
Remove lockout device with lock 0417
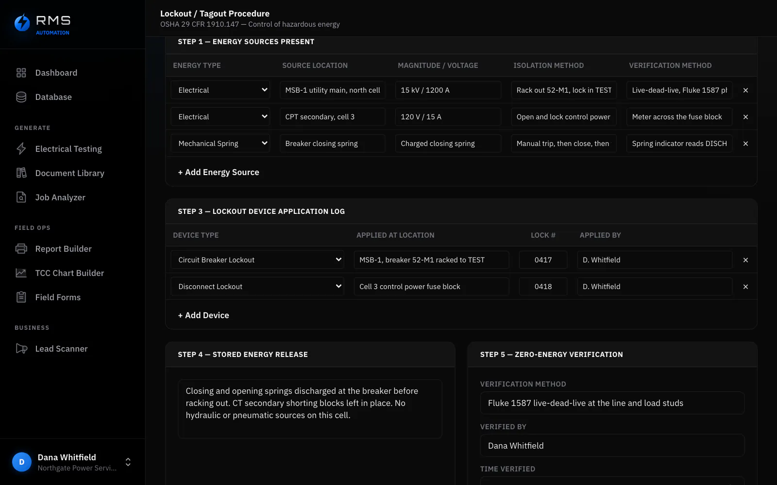pos(745,260)
